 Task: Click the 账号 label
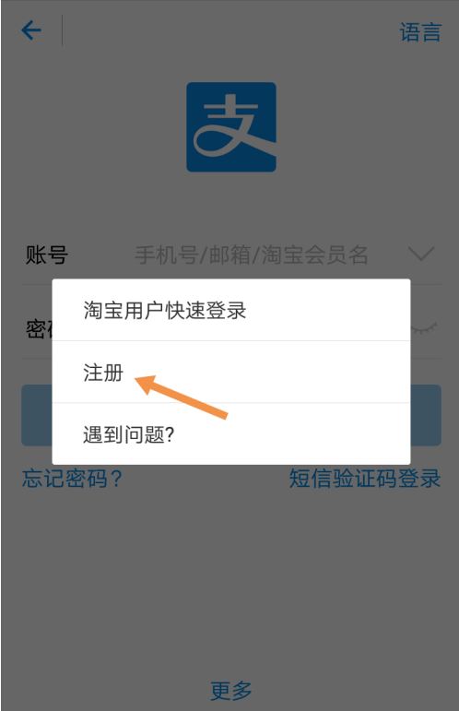47,255
